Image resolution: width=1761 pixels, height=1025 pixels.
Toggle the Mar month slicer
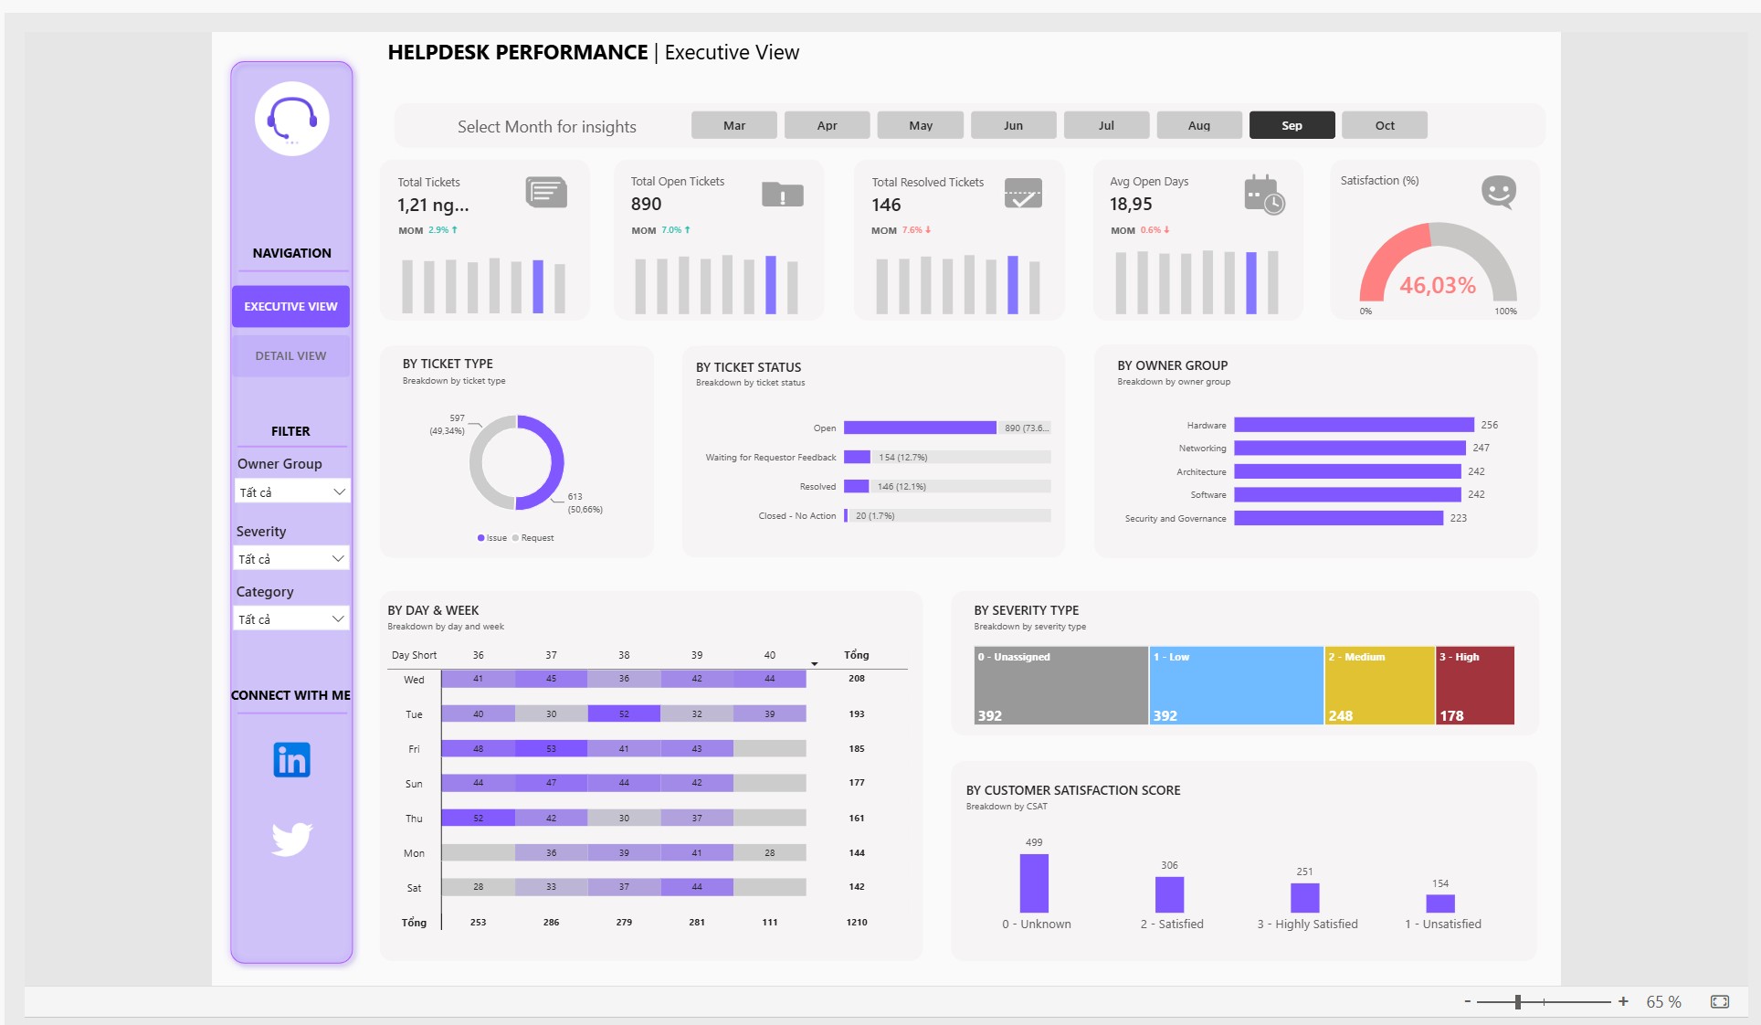tap(734, 125)
